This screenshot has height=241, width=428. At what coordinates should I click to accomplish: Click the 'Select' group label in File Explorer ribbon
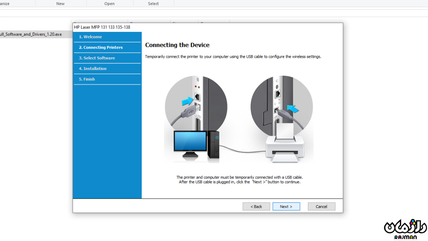coord(153,4)
